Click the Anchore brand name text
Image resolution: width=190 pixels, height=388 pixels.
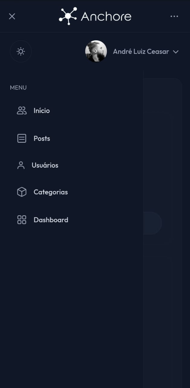point(106,16)
